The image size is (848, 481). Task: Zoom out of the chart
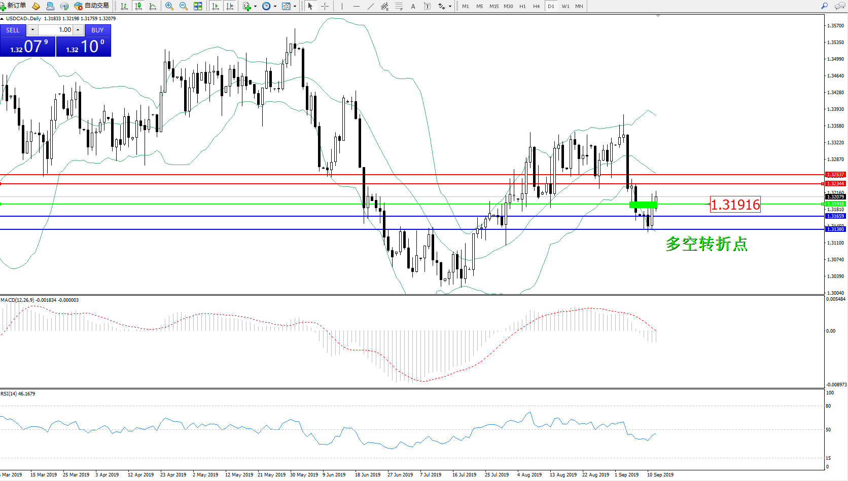click(184, 6)
